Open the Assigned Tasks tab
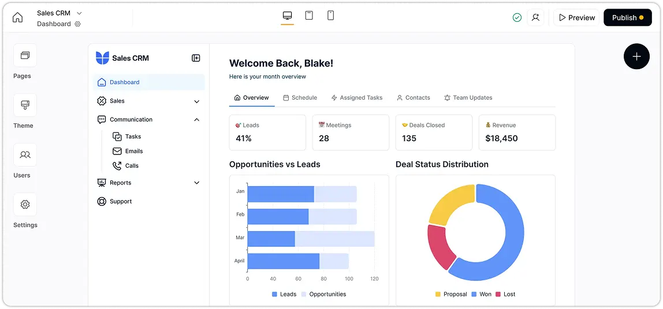 (x=356, y=98)
